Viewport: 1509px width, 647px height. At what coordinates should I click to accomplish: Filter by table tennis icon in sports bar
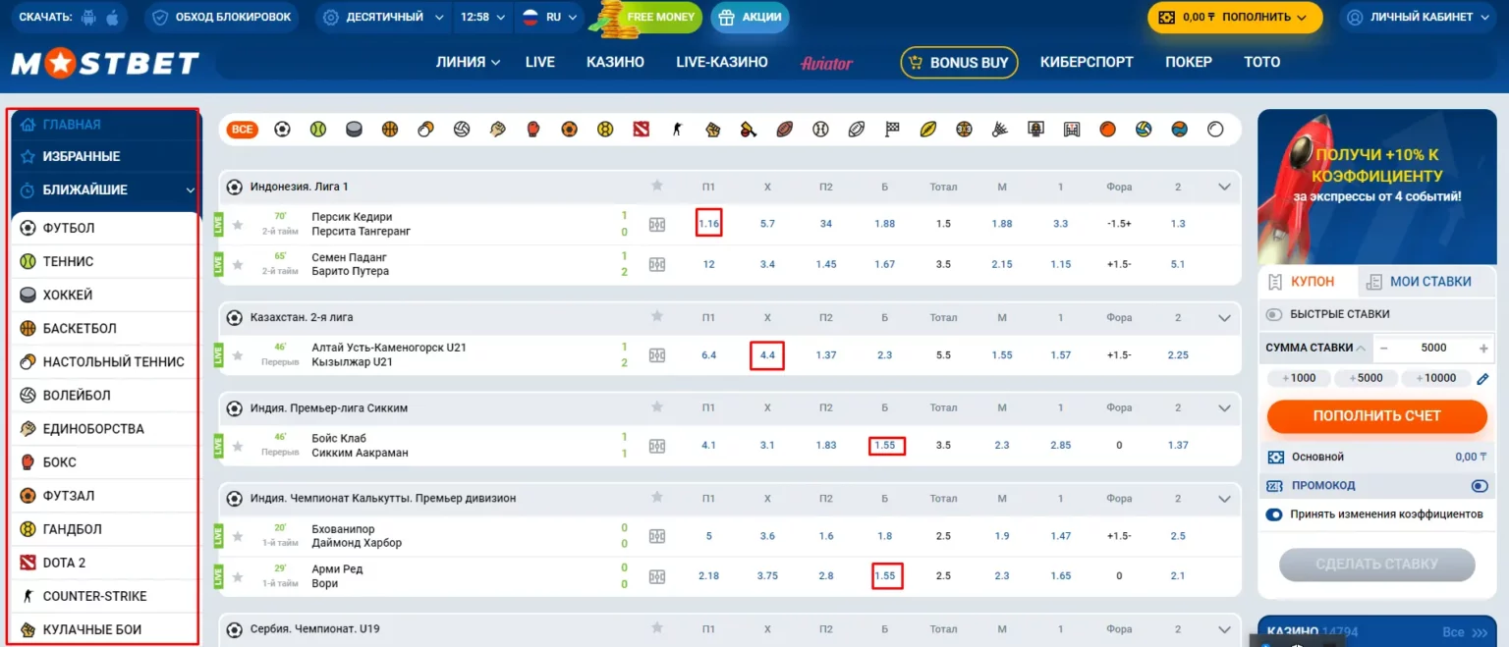pyautogui.click(x=425, y=129)
